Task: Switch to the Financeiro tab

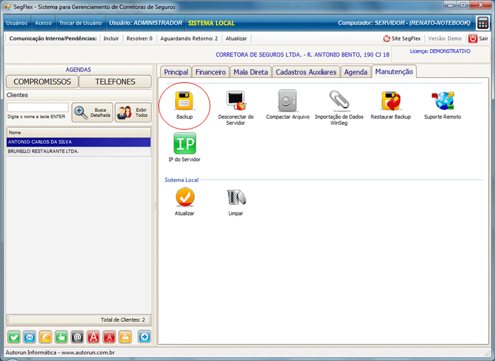Action: click(x=210, y=72)
